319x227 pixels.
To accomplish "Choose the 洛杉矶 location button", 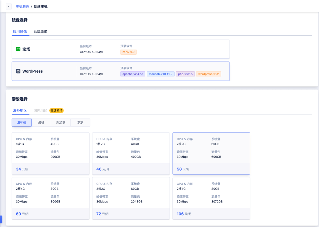I will click(22, 123).
